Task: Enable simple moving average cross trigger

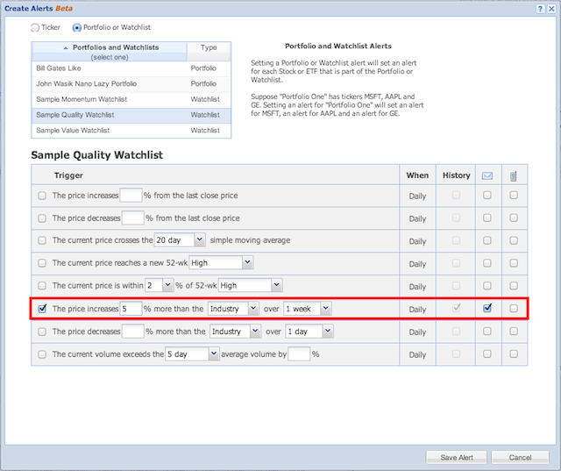Action: pos(42,240)
